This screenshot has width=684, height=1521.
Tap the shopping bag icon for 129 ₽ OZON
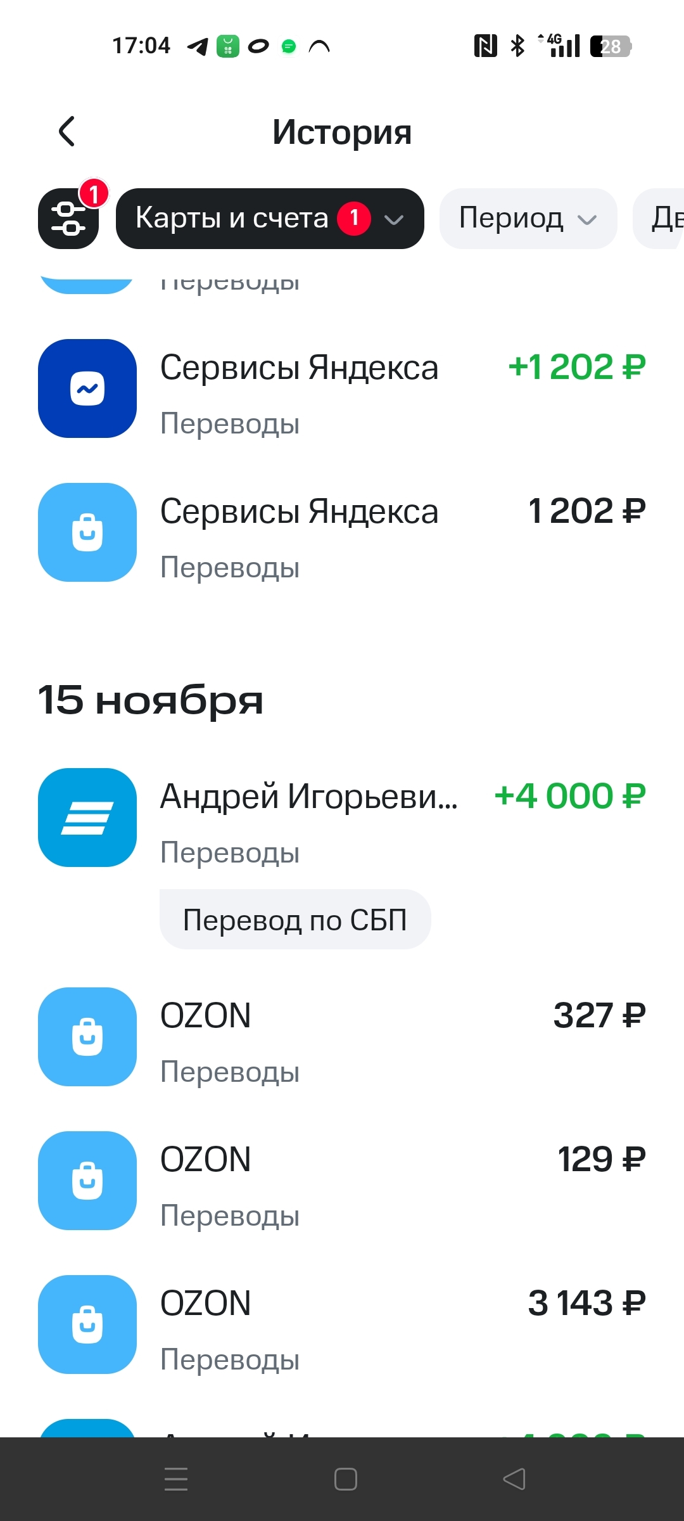87,1181
